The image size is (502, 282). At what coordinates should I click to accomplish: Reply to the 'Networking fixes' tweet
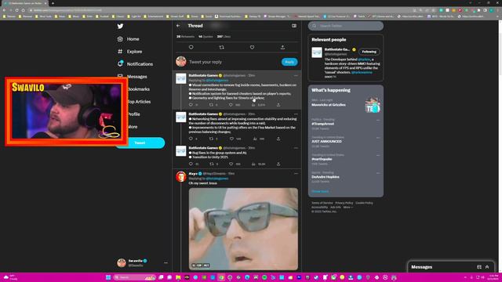(x=191, y=139)
